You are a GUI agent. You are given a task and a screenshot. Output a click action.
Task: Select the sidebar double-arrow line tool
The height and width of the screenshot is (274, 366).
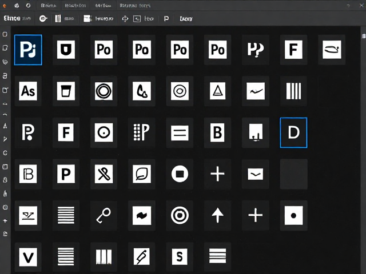5,104
